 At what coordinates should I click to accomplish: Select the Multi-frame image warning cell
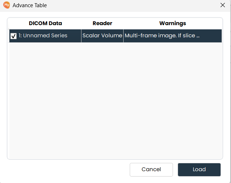173,36
